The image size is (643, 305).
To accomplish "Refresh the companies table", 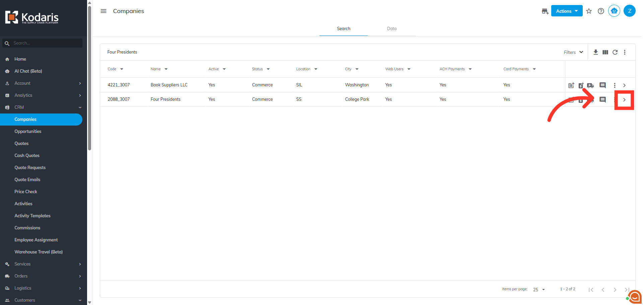I will click(615, 52).
